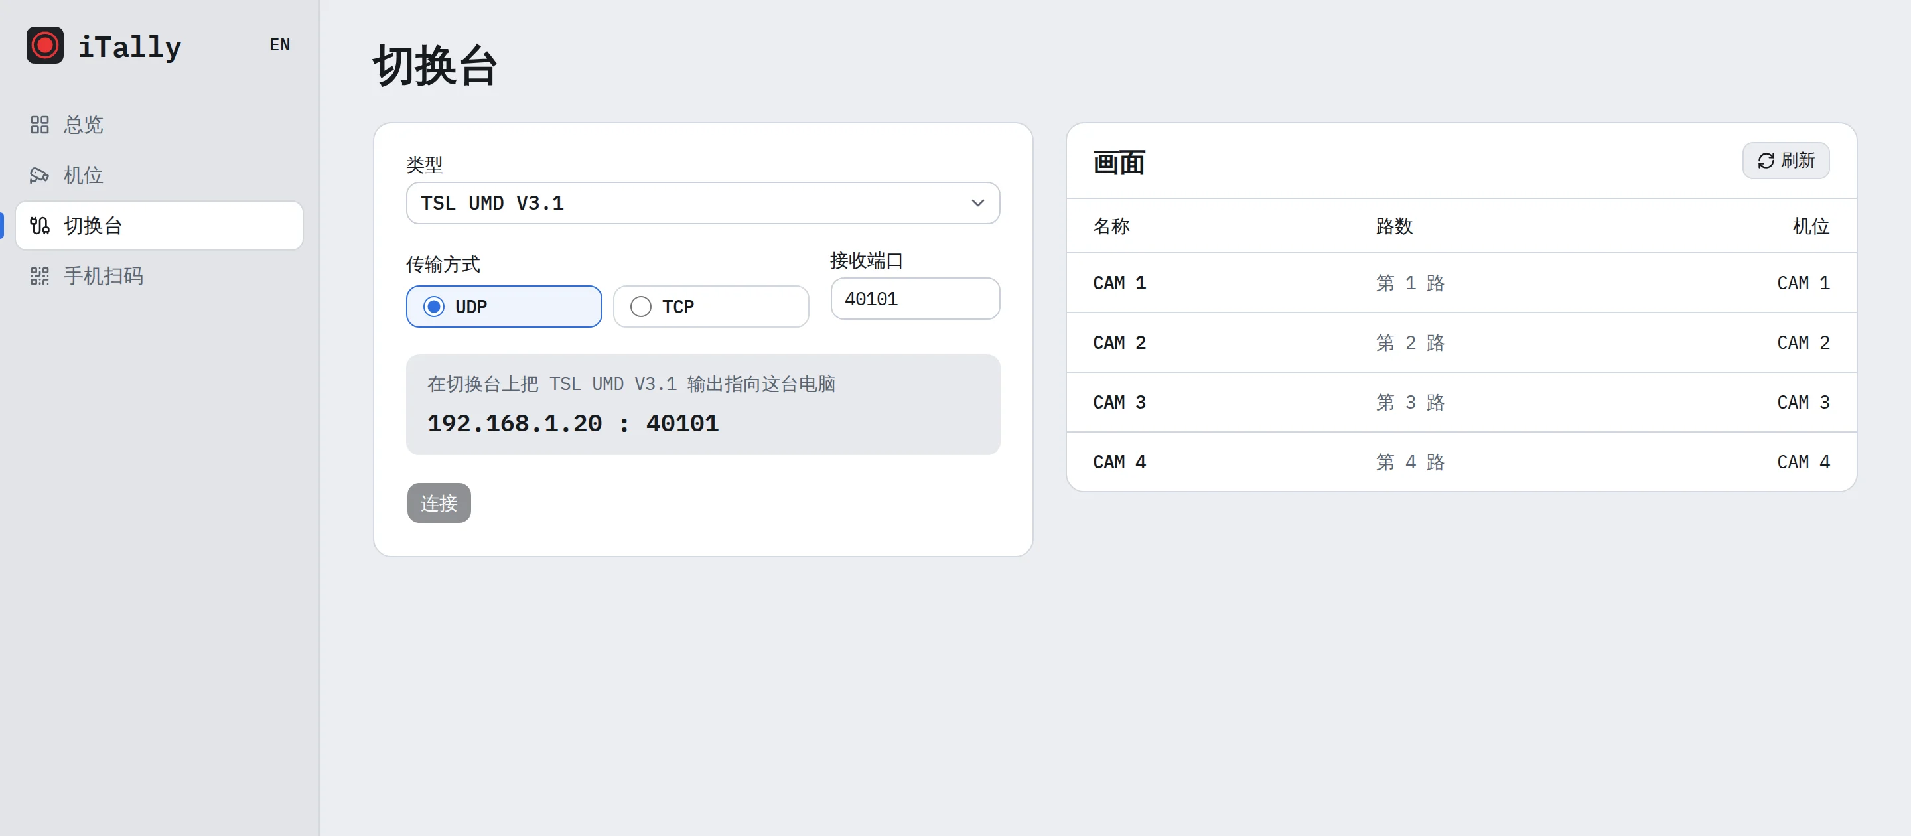Open the 手机扫码 phone scan menu item
The height and width of the screenshot is (836, 1911).
coord(159,276)
